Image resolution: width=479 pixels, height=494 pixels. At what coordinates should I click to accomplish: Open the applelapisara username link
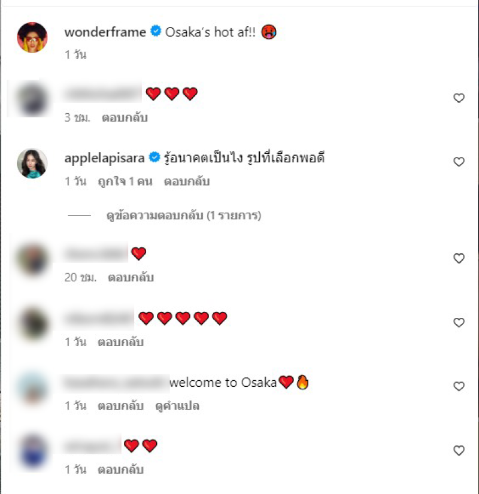pos(105,158)
